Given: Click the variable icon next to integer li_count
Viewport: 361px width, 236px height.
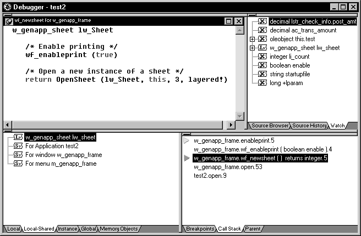Looking at the screenshot, I should pos(262,57).
